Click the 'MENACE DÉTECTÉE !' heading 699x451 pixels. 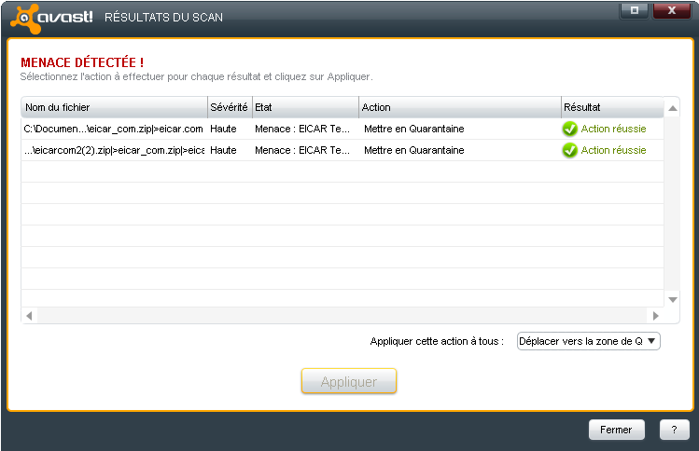click(82, 62)
